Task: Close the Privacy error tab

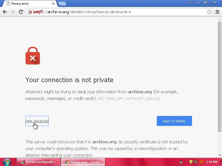Action: point(53,4)
